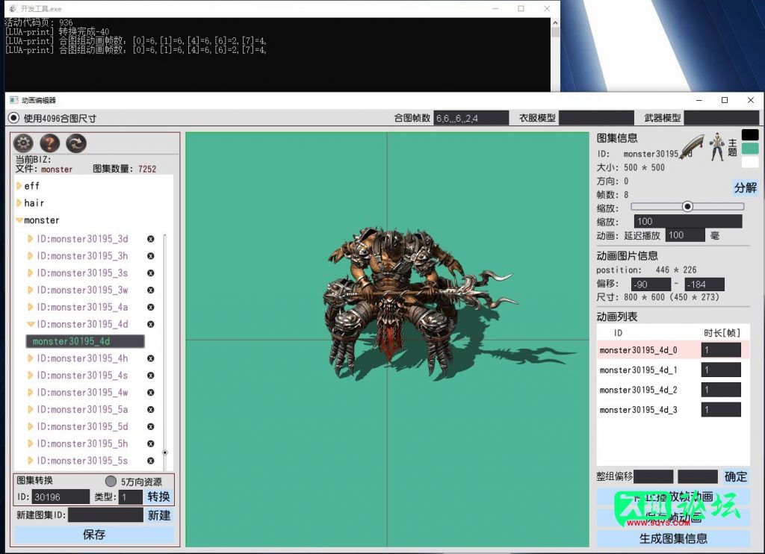Click the character figure preview icon

(716, 147)
